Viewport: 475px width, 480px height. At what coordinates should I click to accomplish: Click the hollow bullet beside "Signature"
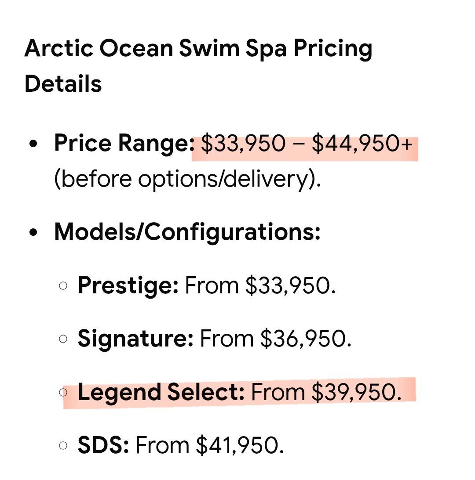[x=63, y=339]
